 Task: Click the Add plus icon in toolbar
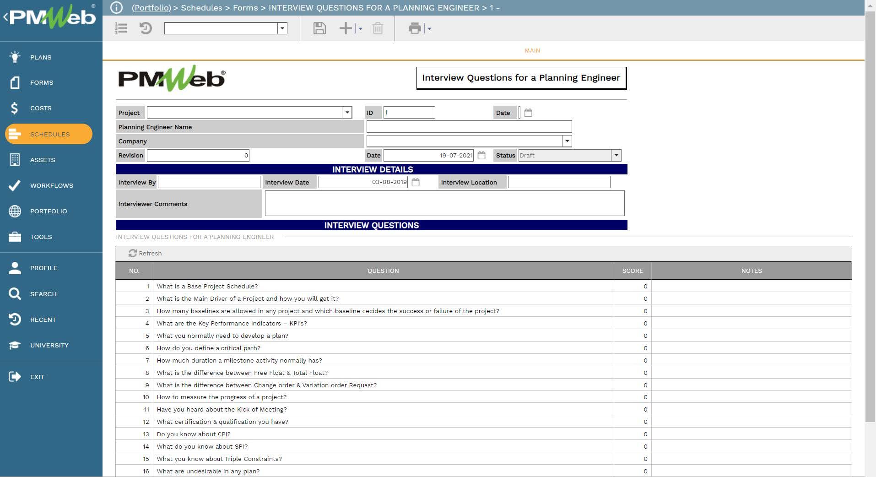coord(346,28)
